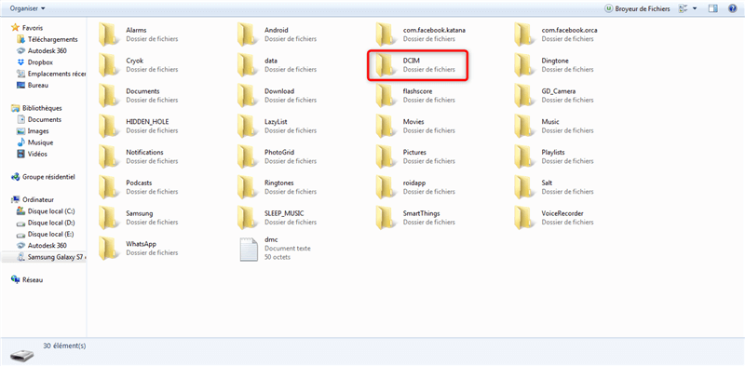Select the Podcasts folder icon
745x366 pixels.
click(108, 187)
